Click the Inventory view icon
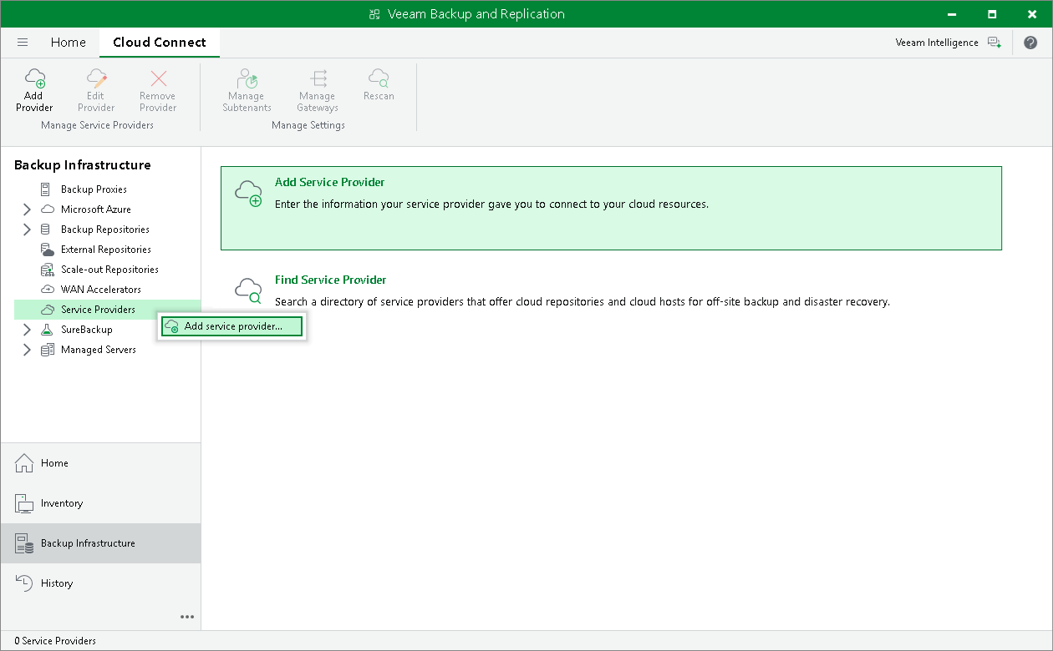1053x651 pixels. coord(24,503)
